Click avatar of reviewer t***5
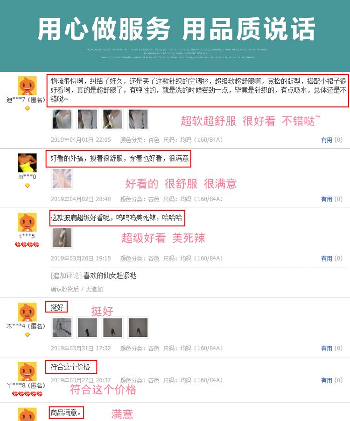350x421 pixels. 27,222
